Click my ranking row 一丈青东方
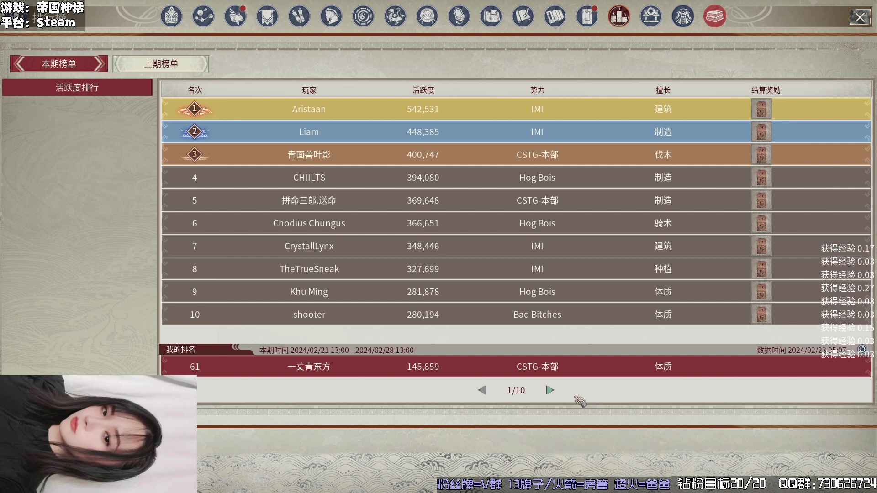The image size is (877, 493). [x=516, y=367]
